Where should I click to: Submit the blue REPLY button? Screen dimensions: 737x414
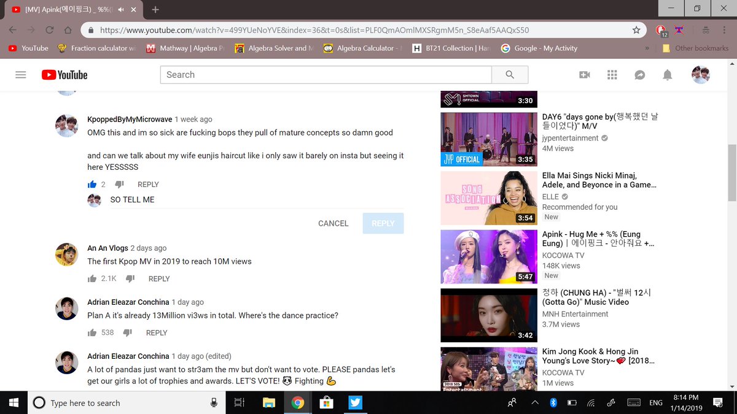pos(383,223)
